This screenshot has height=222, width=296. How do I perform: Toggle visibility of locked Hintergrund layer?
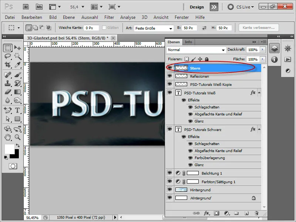169,198
